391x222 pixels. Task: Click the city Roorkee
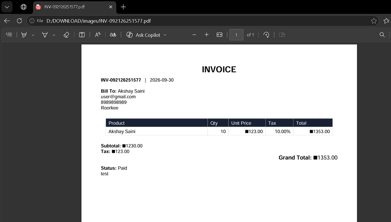(x=110, y=108)
